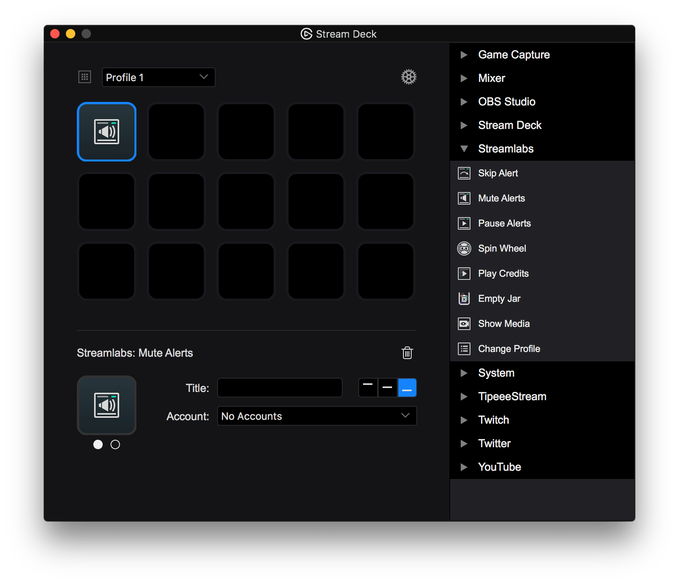This screenshot has width=679, height=584.
Task: Set title position to top alignment
Action: pyautogui.click(x=368, y=388)
